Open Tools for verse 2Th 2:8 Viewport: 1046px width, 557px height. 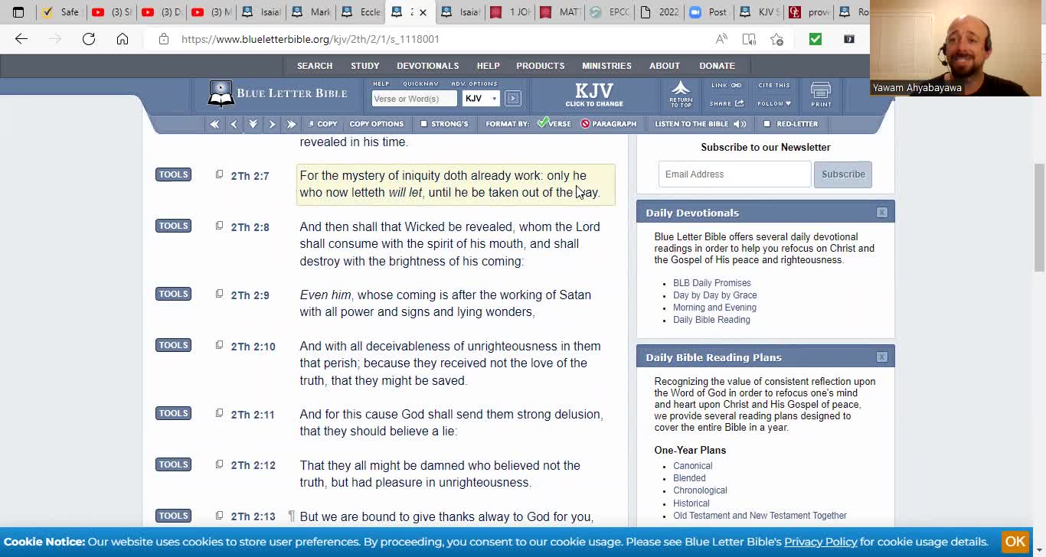click(173, 226)
